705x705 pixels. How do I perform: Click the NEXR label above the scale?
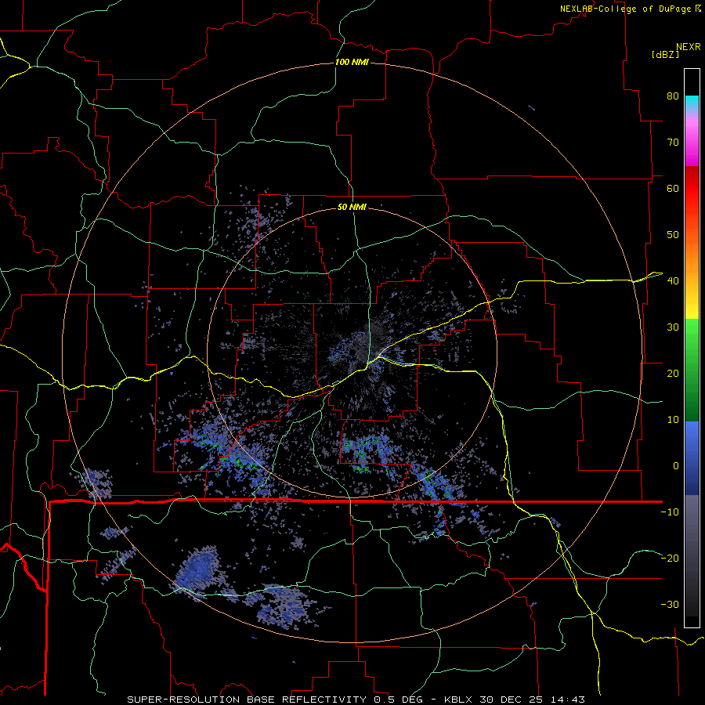coord(689,47)
